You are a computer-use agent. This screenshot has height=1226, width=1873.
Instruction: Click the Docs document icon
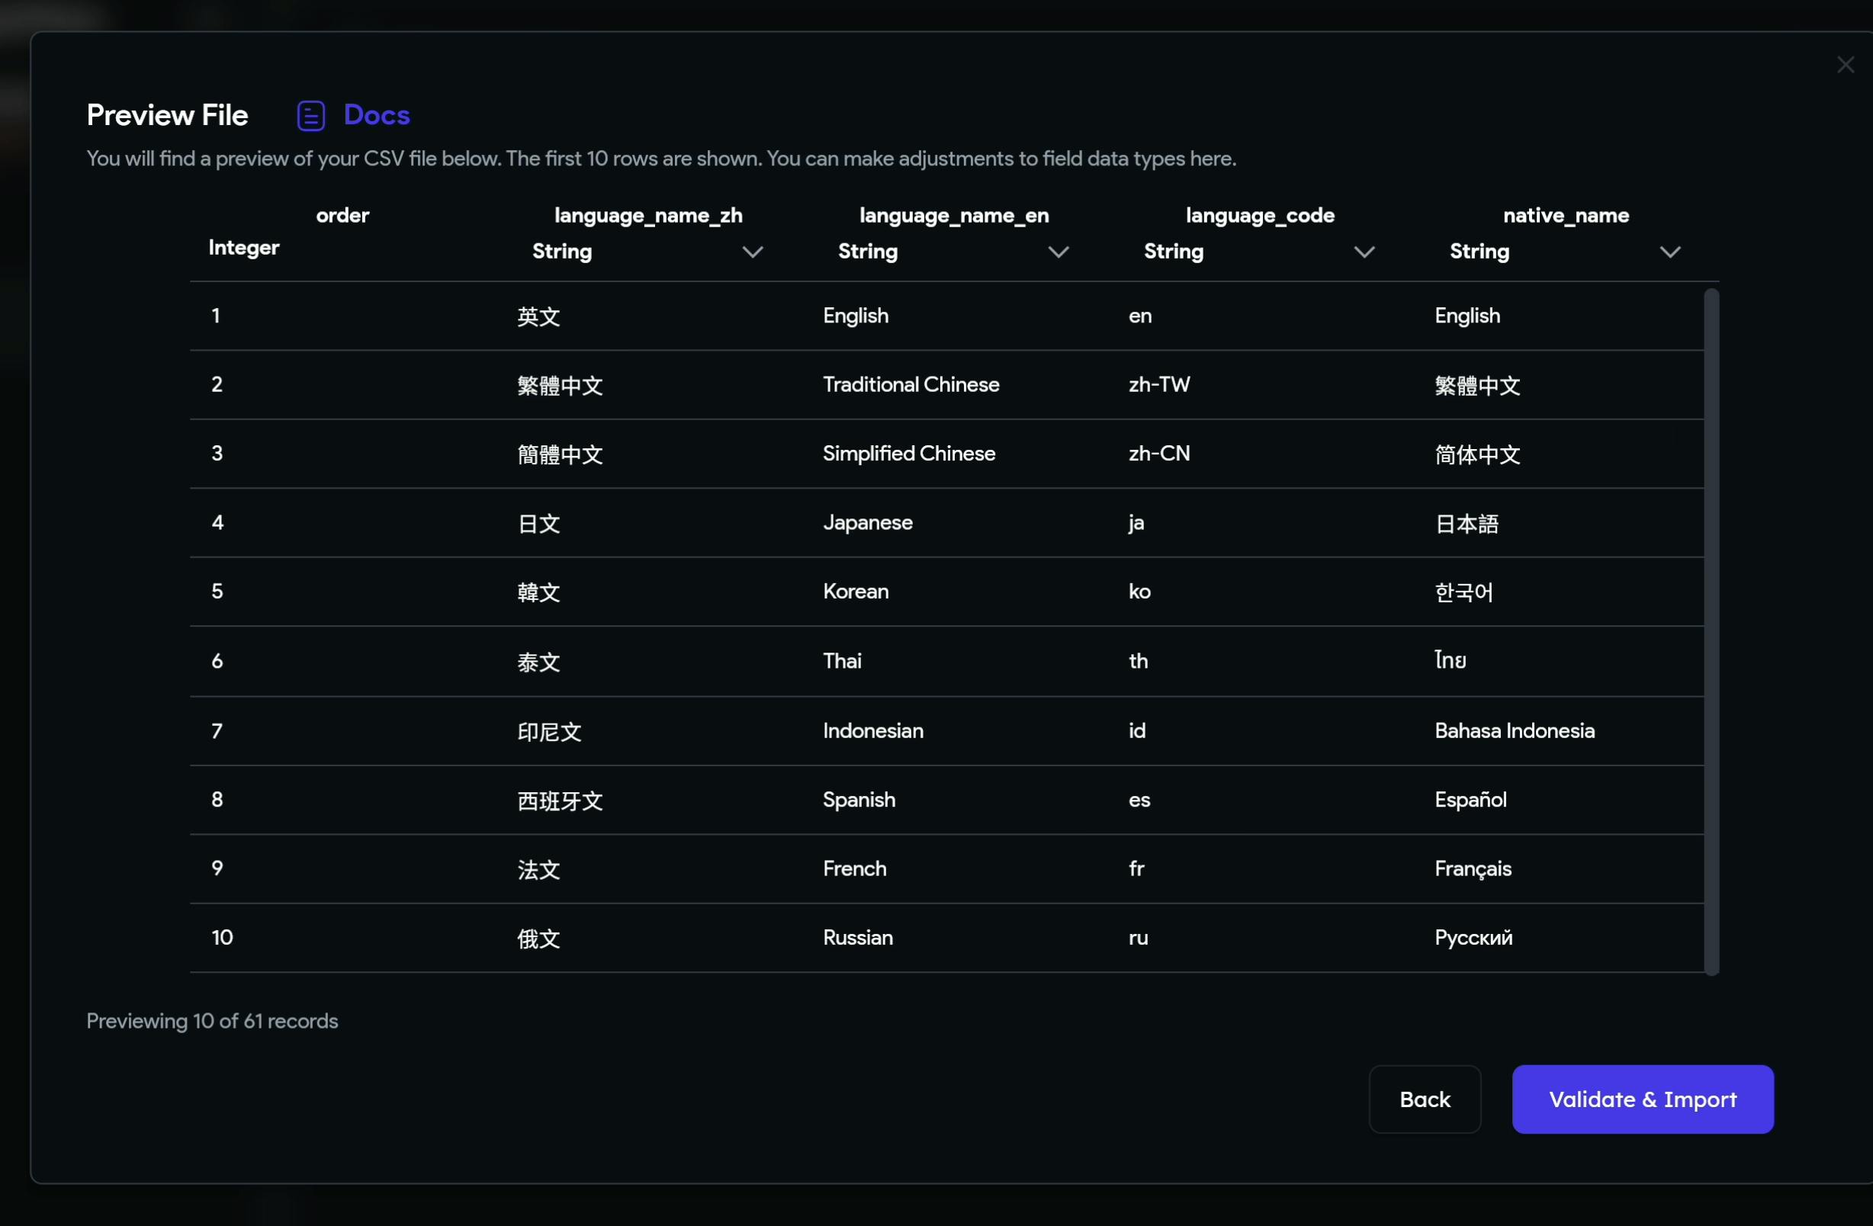tap(311, 116)
